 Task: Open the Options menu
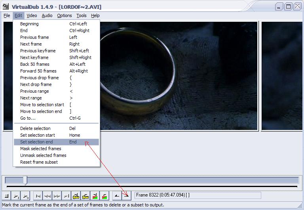pos(65,15)
